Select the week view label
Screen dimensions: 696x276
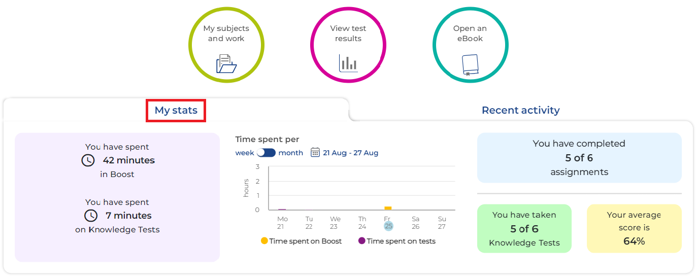click(x=245, y=153)
